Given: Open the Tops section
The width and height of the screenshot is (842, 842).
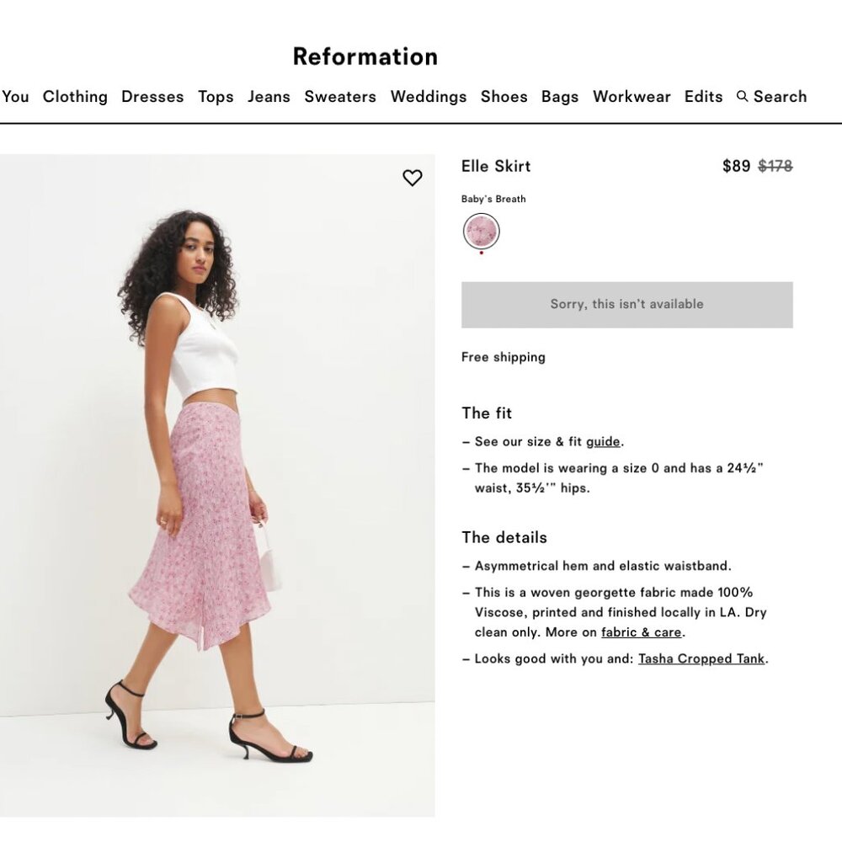Looking at the screenshot, I should click(216, 96).
